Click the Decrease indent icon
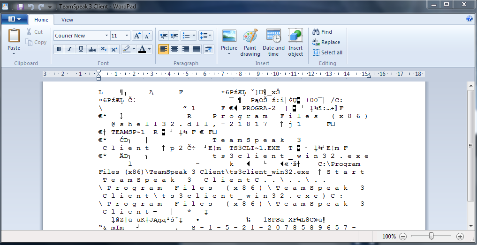477x245 pixels. click(x=164, y=36)
